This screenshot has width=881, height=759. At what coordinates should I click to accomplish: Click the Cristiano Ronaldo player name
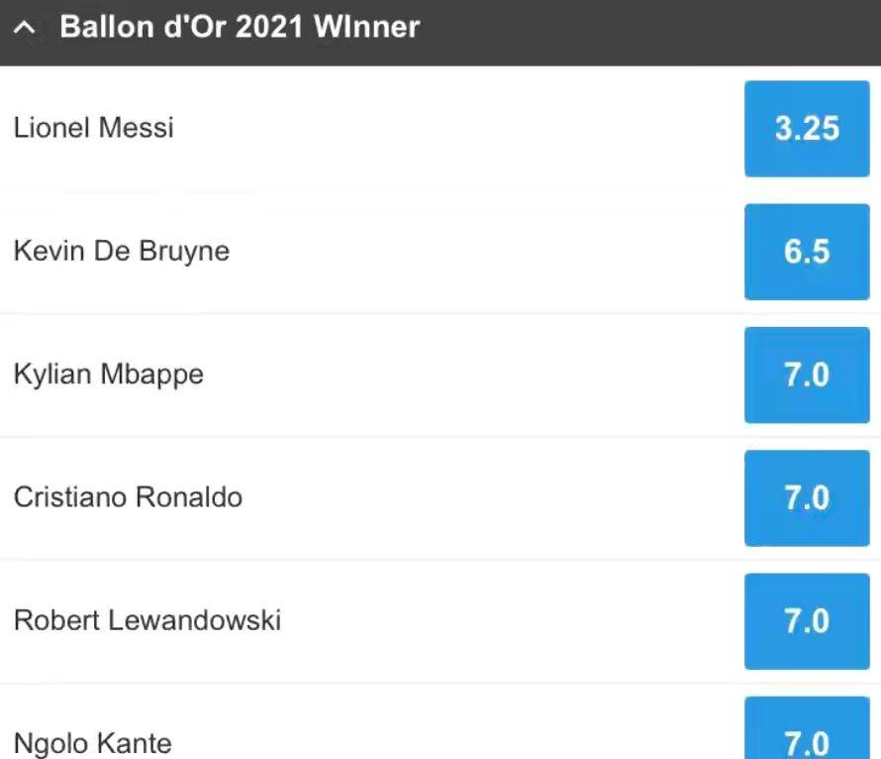pyautogui.click(x=128, y=497)
